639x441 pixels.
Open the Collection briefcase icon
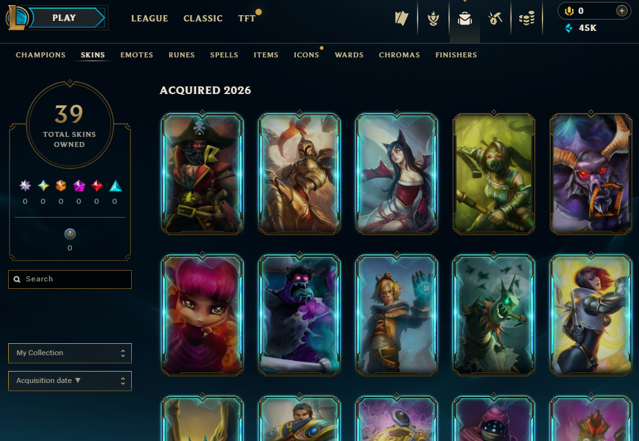tap(464, 18)
